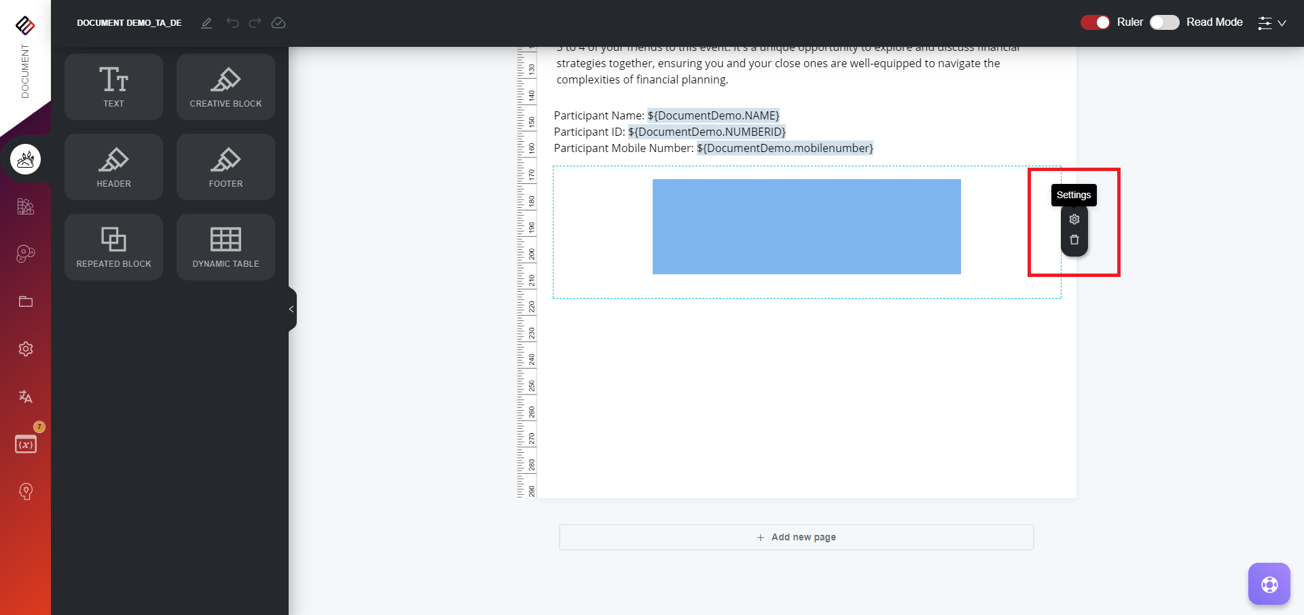Image resolution: width=1304 pixels, height=615 pixels.
Task: Add a Footer block
Action: pos(225,166)
